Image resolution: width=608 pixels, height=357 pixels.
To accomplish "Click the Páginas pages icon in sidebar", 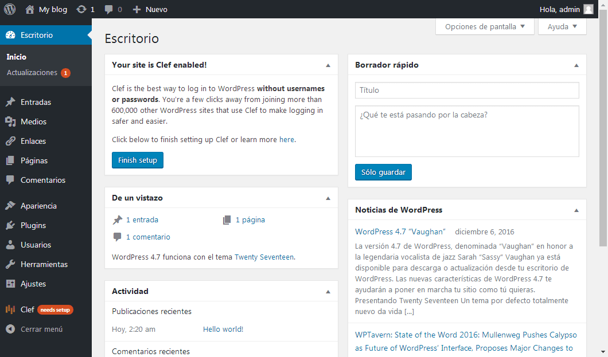I will (x=10, y=160).
